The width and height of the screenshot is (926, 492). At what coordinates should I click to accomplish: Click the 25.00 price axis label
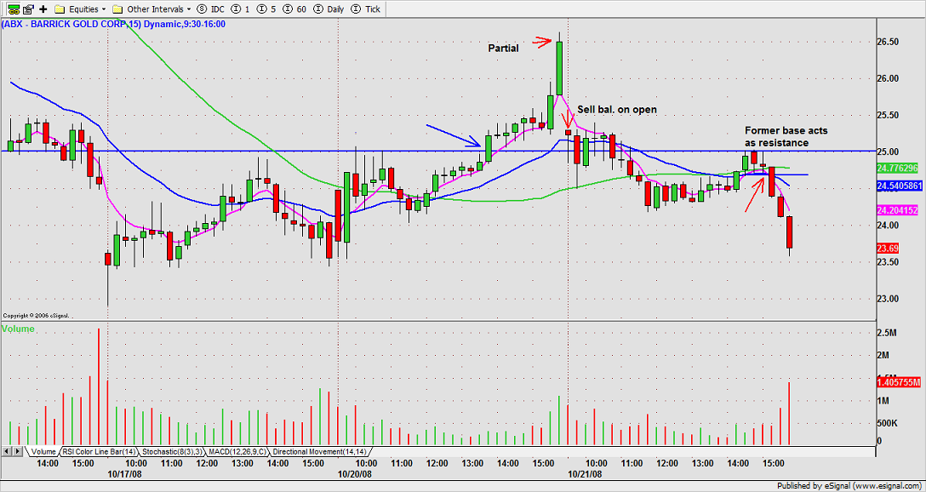click(x=886, y=152)
